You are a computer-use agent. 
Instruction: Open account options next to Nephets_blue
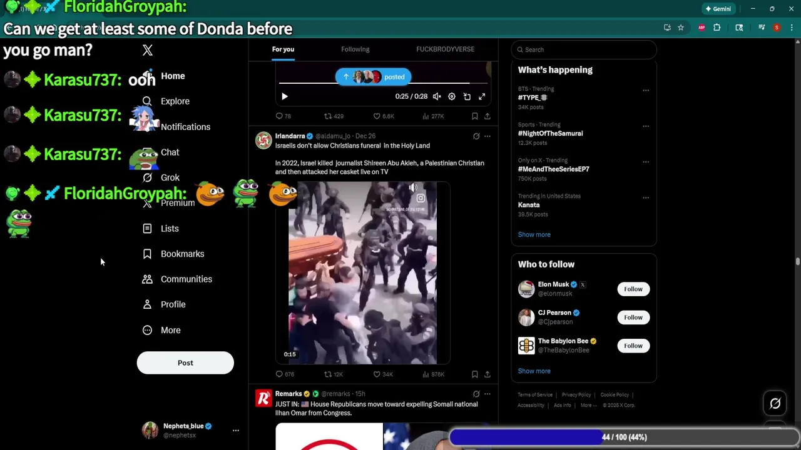[236, 430]
